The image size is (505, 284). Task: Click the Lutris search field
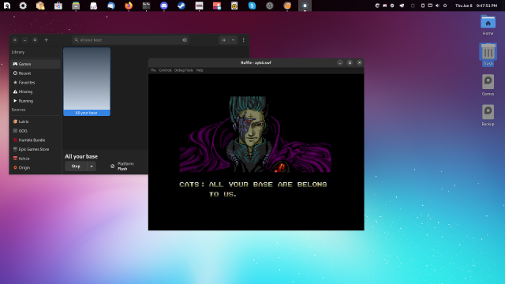130,40
